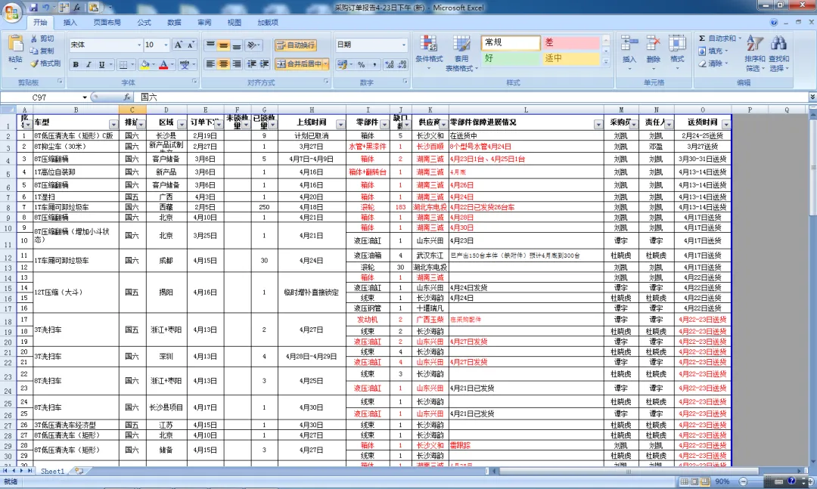Click the increase decimal icon
Viewport: 817px width, 489px height.
point(390,64)
